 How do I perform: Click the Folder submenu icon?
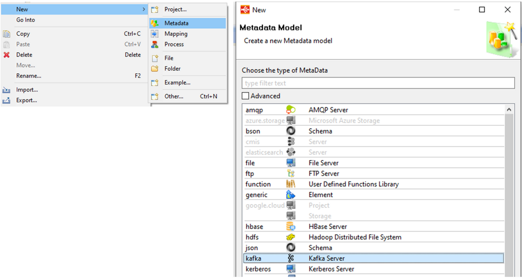click(154, 69)
